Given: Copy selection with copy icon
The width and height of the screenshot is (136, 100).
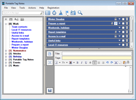Looking at the screenshot, I should (120, 63).
